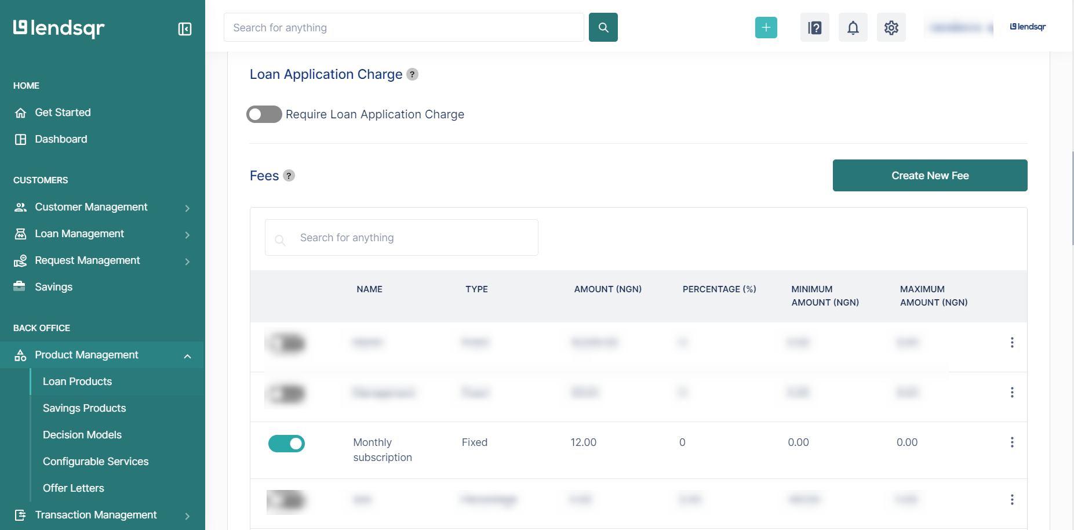Click the top Search for anything field
This screenshot has width=1074, height=530.
coord(403,27)
